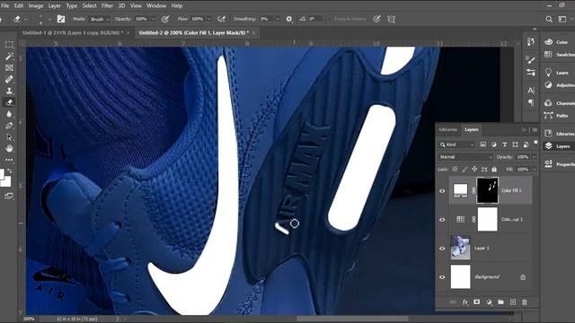This screenshot has height=323, width=575.
Task: Filter for adjustment layers icon
Action: (493, 144)
